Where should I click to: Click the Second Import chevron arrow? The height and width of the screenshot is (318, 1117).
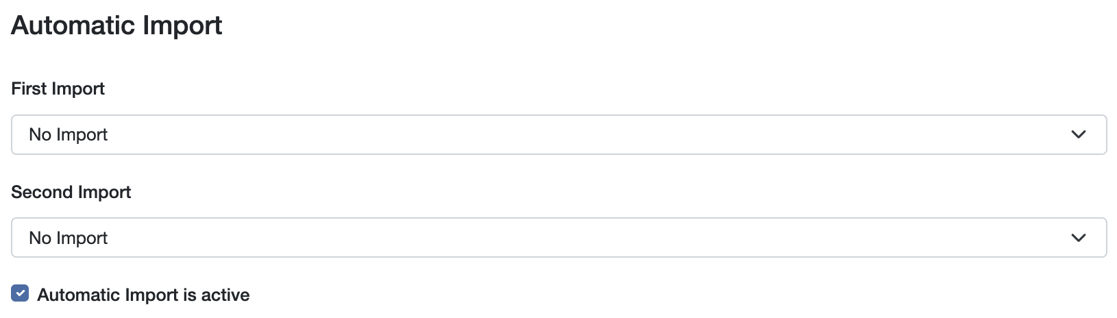click(x=1078, y=238)
